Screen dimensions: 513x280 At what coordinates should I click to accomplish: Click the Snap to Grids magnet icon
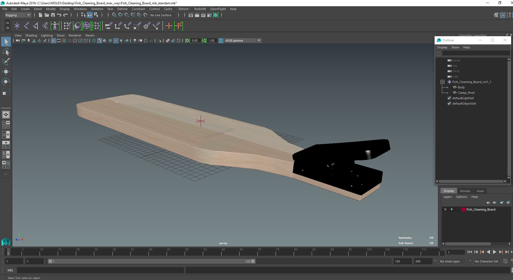point(114,15)
